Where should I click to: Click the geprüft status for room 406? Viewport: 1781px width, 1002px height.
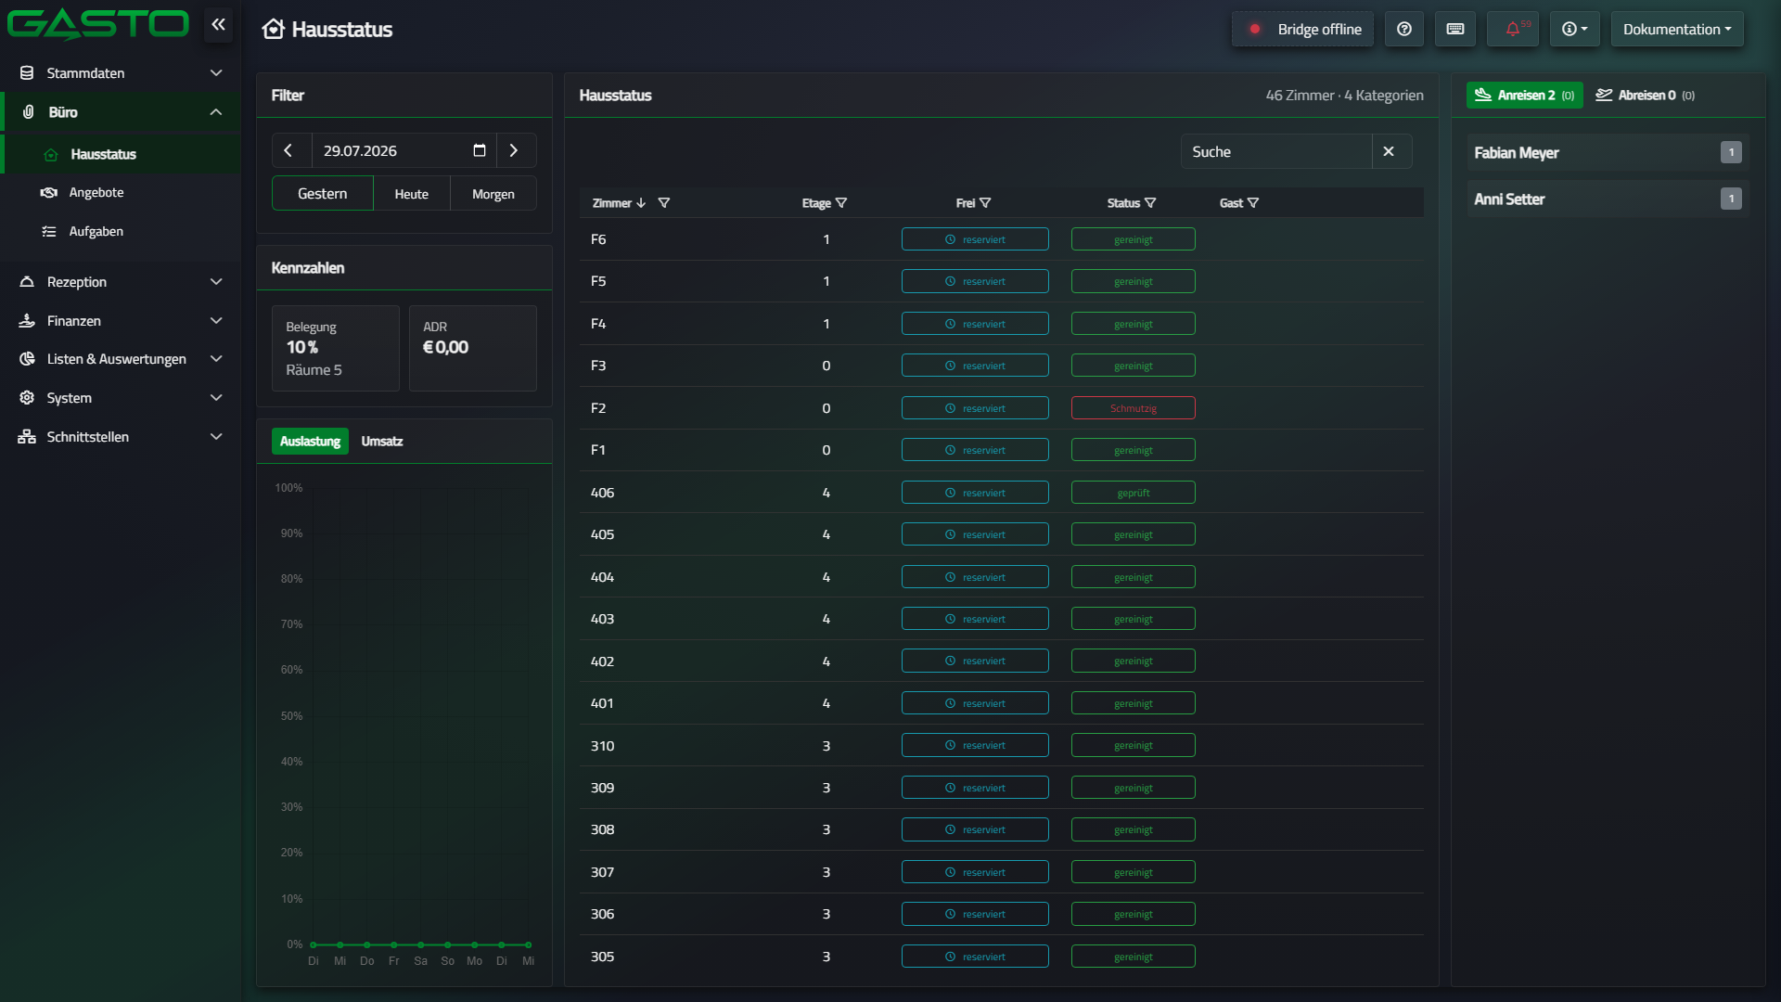point(1134,493)
